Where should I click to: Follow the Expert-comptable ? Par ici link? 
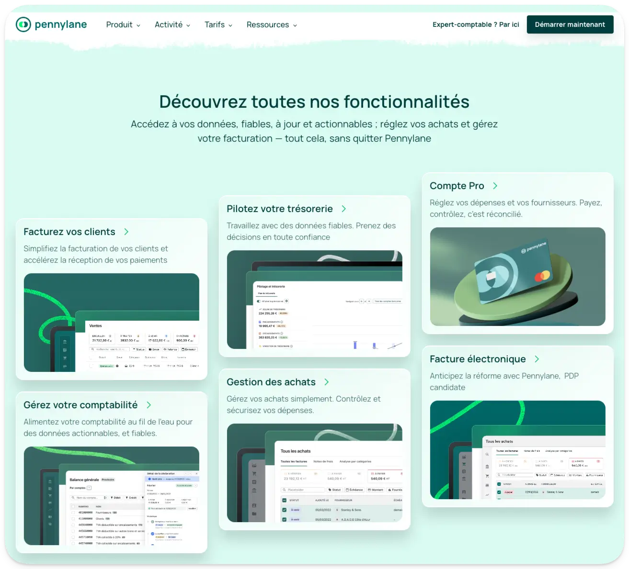coord(476,24)
